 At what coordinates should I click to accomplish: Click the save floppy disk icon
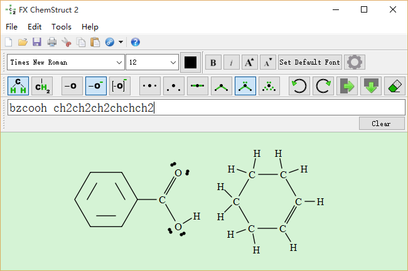point(37,42)
